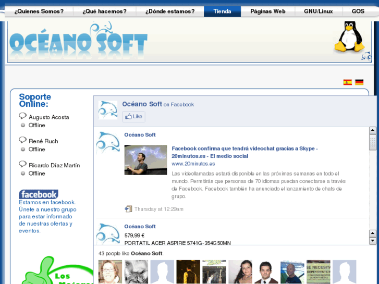Go to Páginas Web menu item
Screen dimensions: 379x284
[268, 11]
